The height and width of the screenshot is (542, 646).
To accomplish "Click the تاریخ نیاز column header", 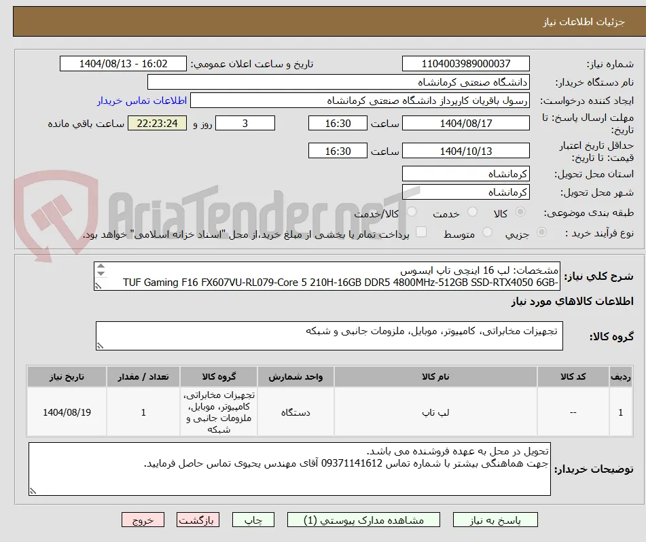I will point(67,377).
